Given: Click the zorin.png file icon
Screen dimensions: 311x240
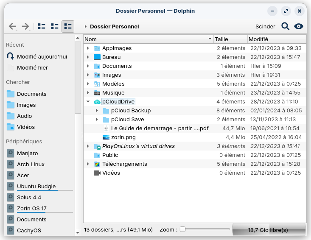Looking at the screenshot, I should tap(106, 137).
